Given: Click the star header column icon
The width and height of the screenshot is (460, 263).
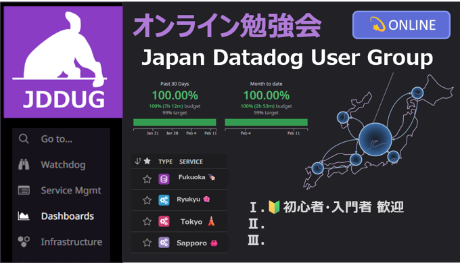Looking at the screenshot, I should pyautogui.click(x=147, y=161).
